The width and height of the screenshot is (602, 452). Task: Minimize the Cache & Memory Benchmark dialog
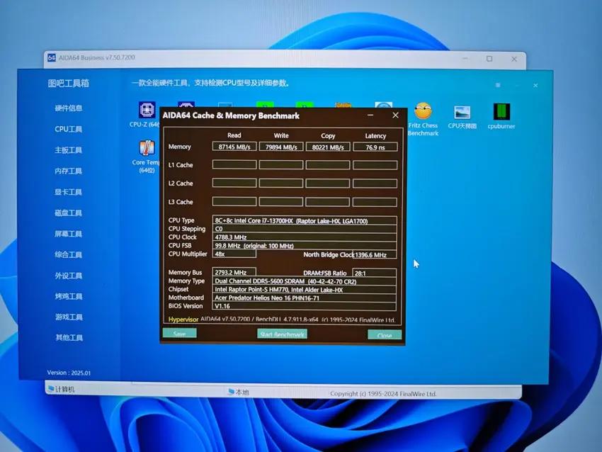[x=370, y=115]
